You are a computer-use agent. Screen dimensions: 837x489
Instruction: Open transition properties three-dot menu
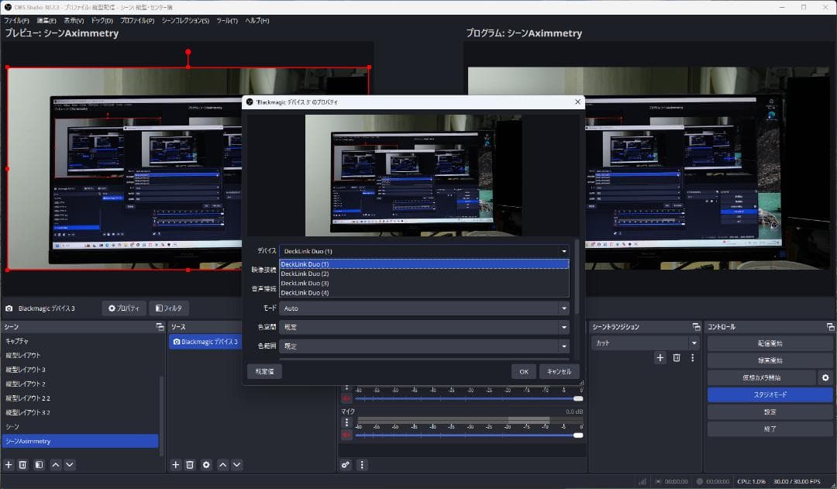coord(692,358)
